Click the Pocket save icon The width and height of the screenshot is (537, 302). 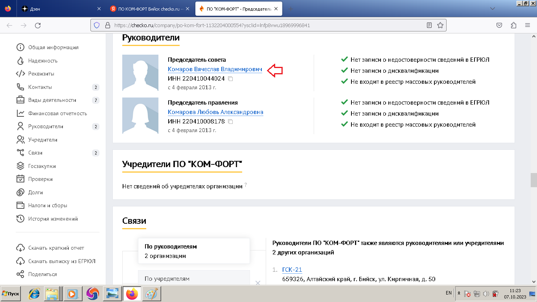point(499,25)
